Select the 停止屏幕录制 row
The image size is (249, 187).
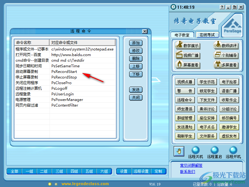65,77
